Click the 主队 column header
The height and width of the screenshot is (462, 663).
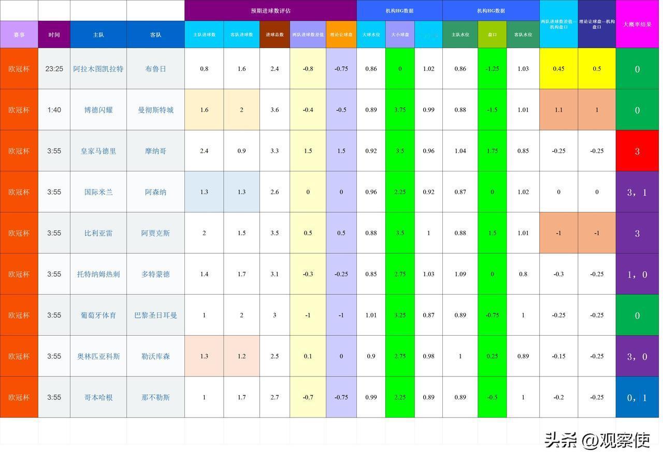pyautogui.click(x=98, y=35)
